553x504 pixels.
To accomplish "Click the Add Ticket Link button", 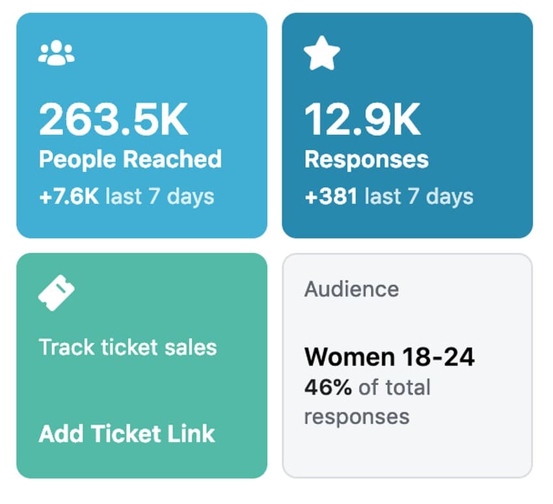I will [x=127, y=434].
